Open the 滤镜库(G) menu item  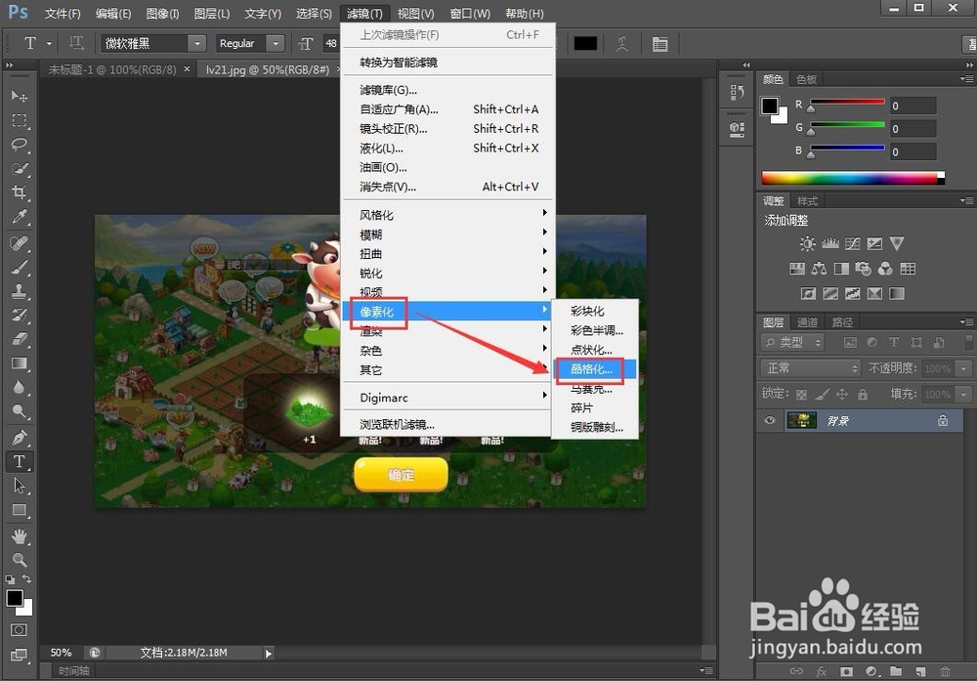(x=447, y=90)
